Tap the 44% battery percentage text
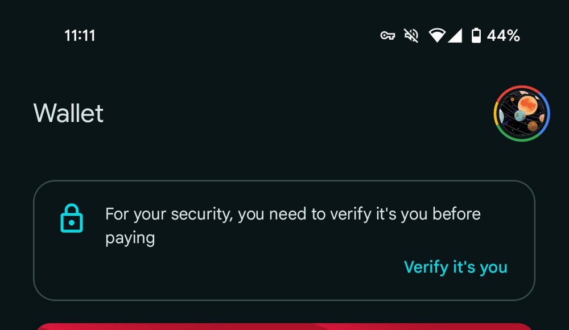Screen dimensions: 569x330 (504, 36)
